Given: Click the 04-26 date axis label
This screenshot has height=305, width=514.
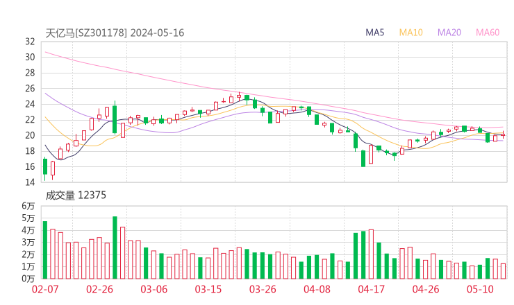Looking at the screenshot, I should [x=426, y=289].
